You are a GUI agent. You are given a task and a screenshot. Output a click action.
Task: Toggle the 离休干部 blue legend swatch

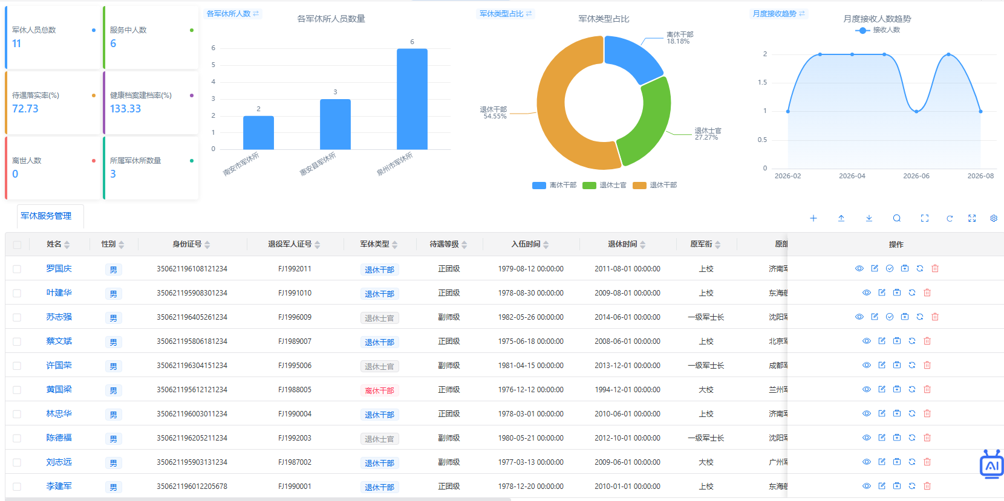click(x=539, y=186)
